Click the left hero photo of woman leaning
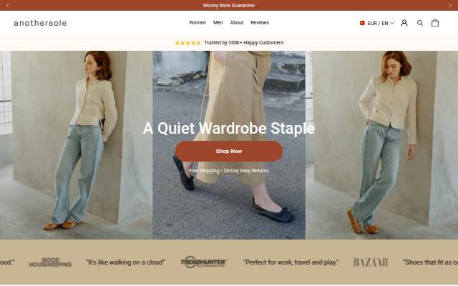458x286 pixels. click(x=77, y=145)
